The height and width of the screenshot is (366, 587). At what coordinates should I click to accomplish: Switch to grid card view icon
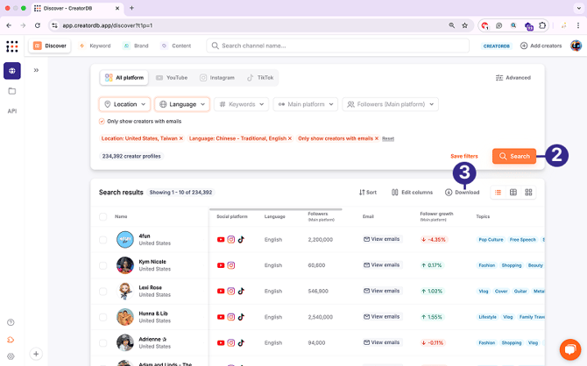[x=529, y=192]
